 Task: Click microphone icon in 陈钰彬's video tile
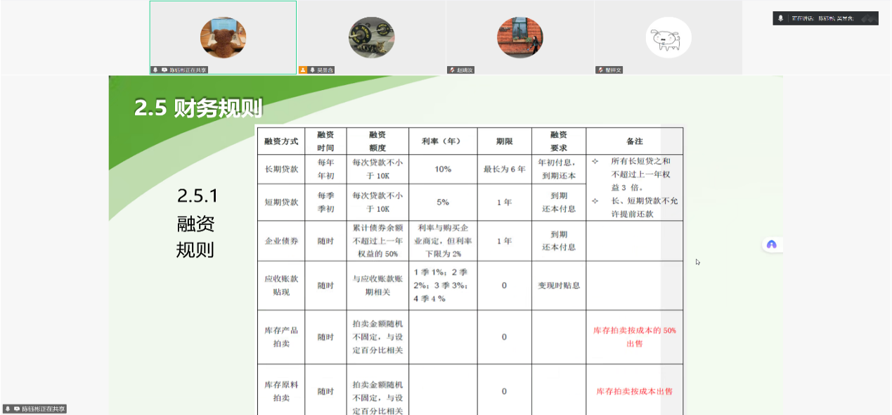point(155,70)
